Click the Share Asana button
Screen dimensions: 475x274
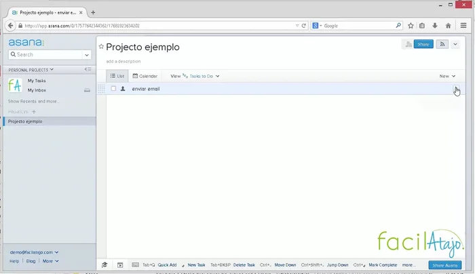click(x=445, y=265)
